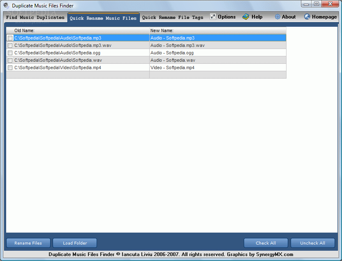Viewport: 342px width, 261px height.
Task: Check the box for Softpedia.mp3.wav row
Action: coord(10,45)
